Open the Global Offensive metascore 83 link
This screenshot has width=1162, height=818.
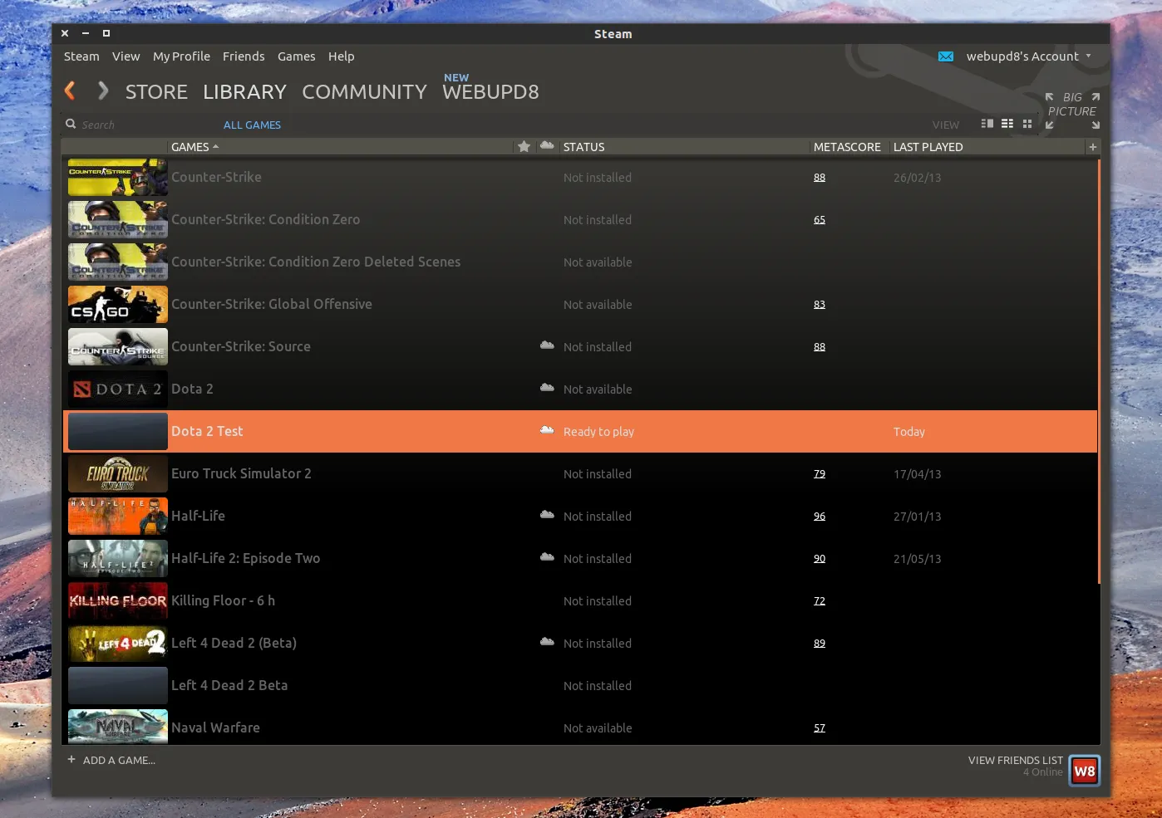[820, 304]
